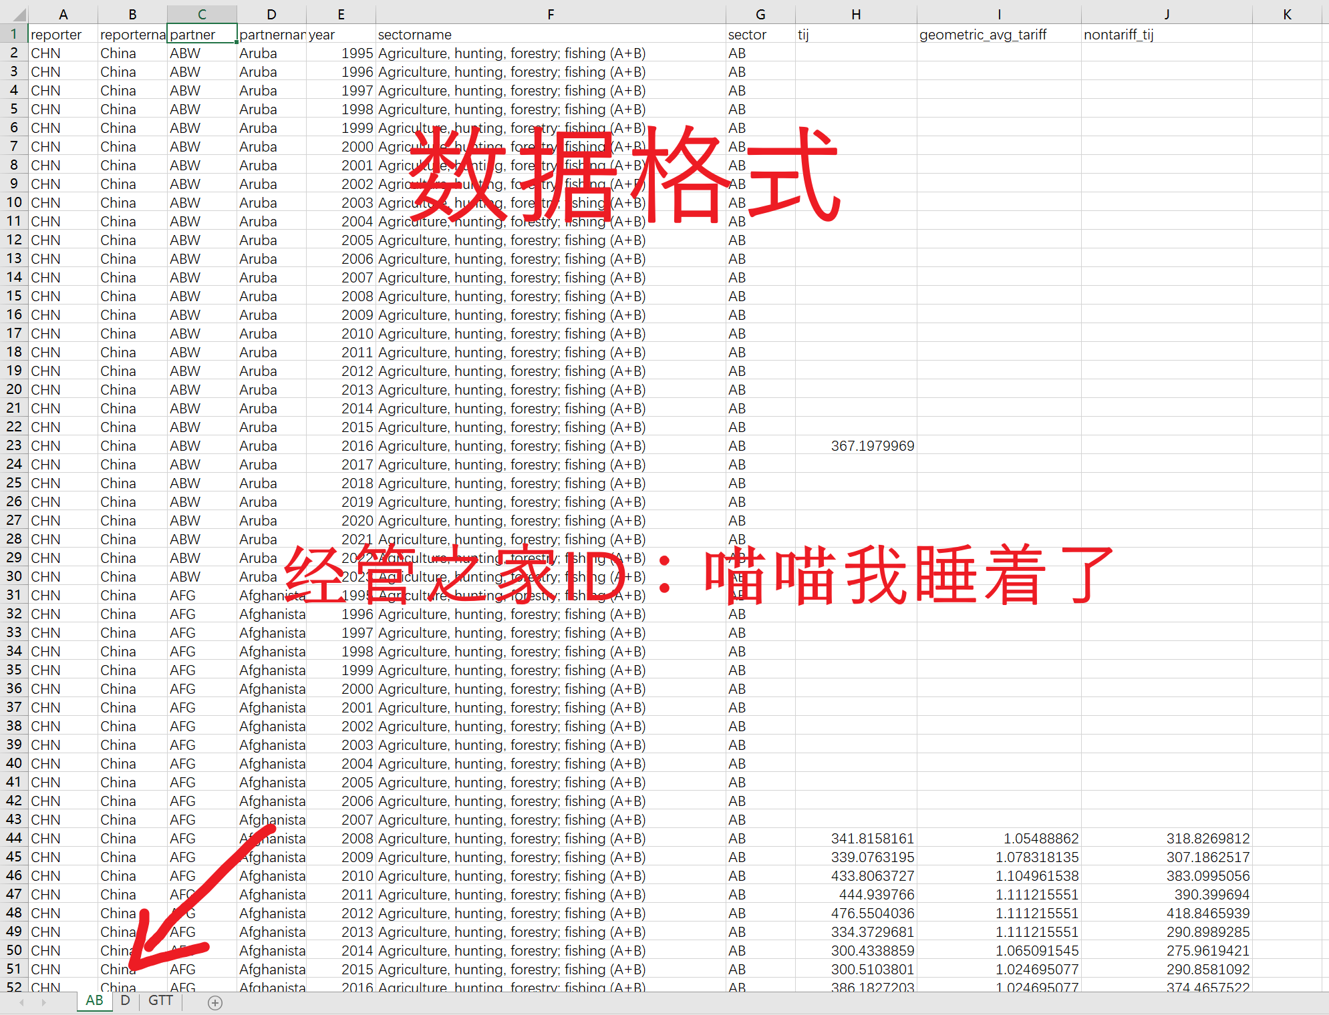Click row 44 header
Screen dimensions: 1329x1015
14,838
